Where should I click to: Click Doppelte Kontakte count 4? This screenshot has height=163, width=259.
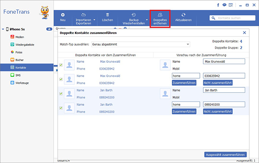[241, 41]
